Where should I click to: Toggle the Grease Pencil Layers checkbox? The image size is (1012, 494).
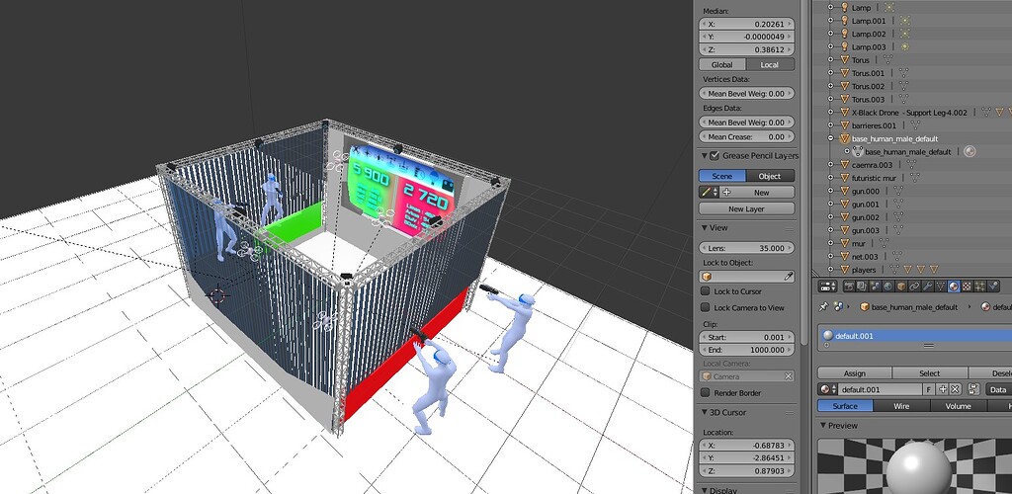point(715,155)
